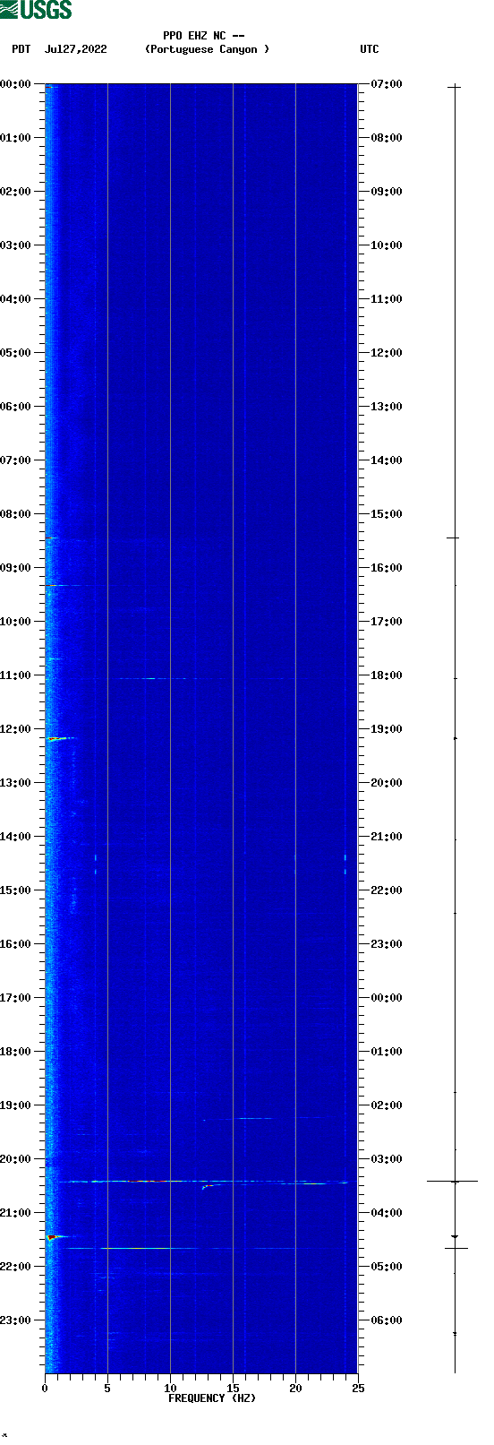Viewport: 494px width, 1445px height.
Task: Click the 03:00 UTC time label
Action: coord(387,1159)
